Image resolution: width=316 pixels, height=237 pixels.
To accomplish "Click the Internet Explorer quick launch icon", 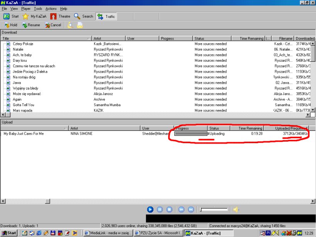I will pyautogui.click(x=39, y=233).
